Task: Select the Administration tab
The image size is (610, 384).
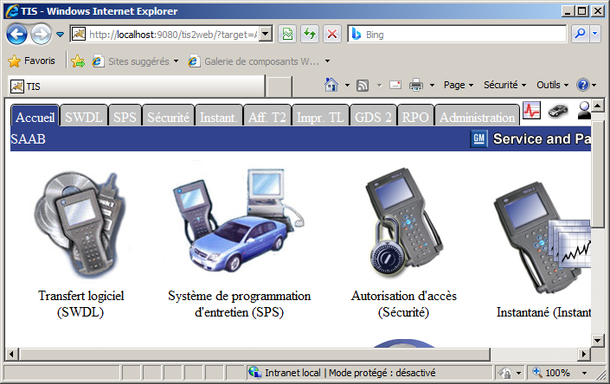Action: pos(476,117)
